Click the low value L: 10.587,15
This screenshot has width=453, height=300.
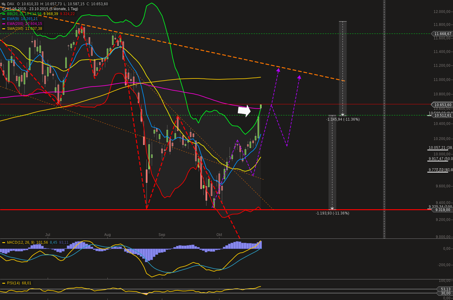(x=74, y=4)
